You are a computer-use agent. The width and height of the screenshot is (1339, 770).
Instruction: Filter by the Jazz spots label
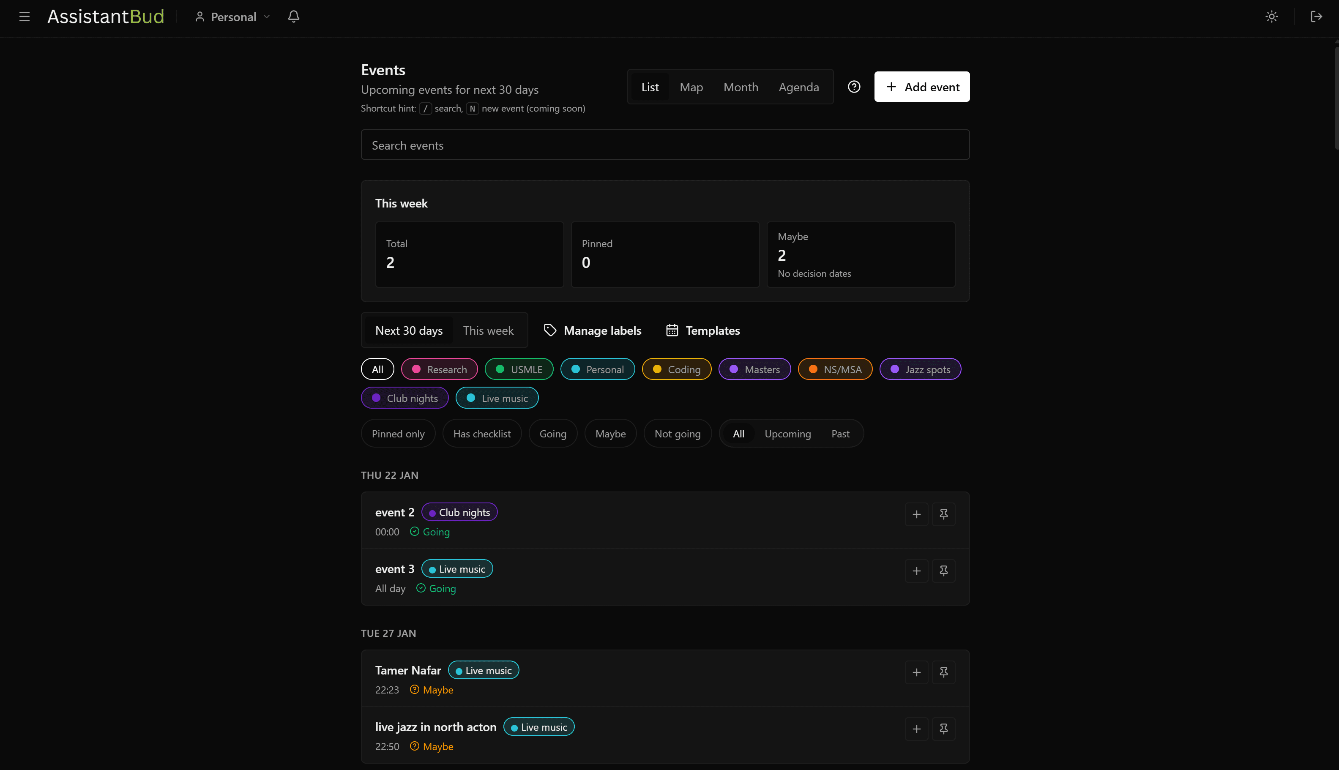(x=920, y=369)
